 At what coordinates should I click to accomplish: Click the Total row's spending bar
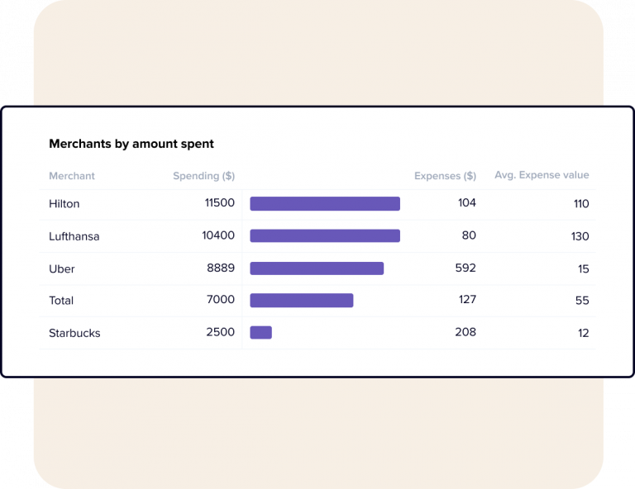[x=302, y=301]
